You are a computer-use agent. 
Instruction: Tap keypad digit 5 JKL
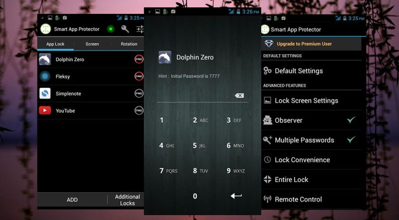click(199, 146)
